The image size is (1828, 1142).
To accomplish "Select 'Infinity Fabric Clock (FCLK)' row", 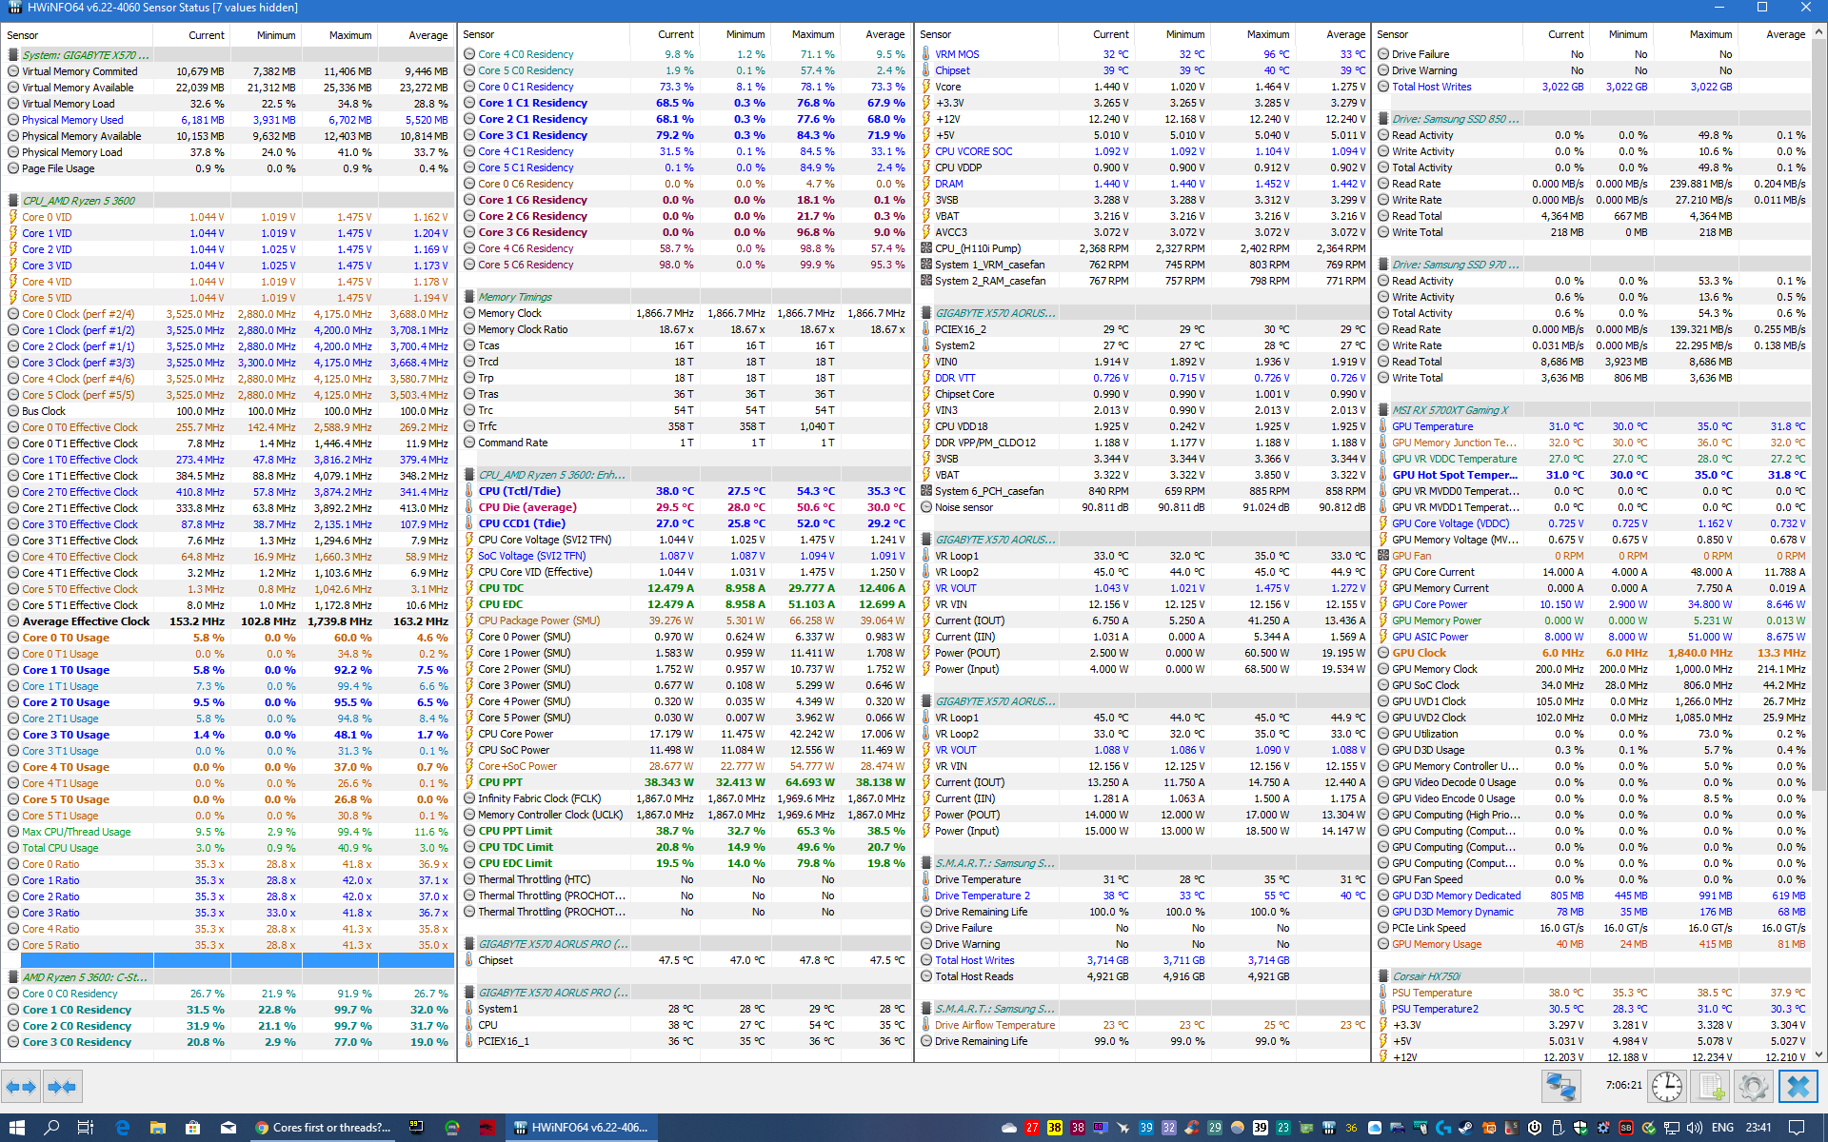I will coord(685,798).
